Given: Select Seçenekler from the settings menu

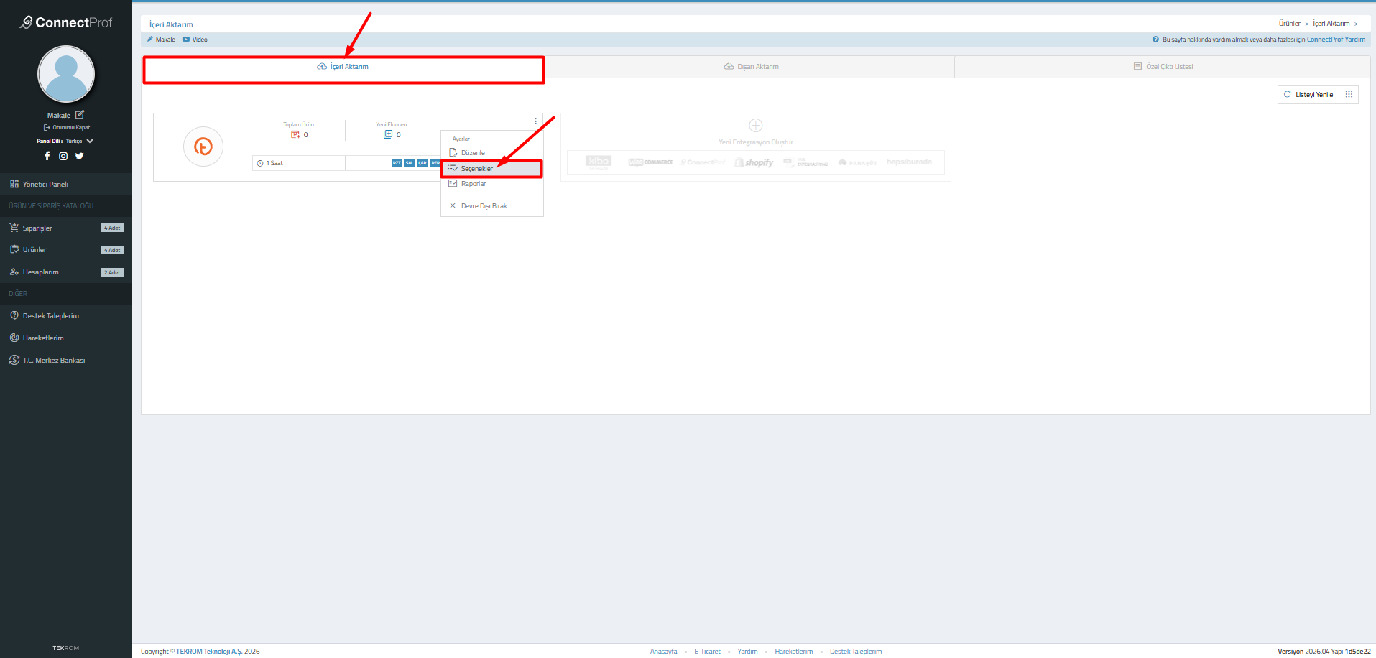Looking at the screenshot, I should [477, 169].
